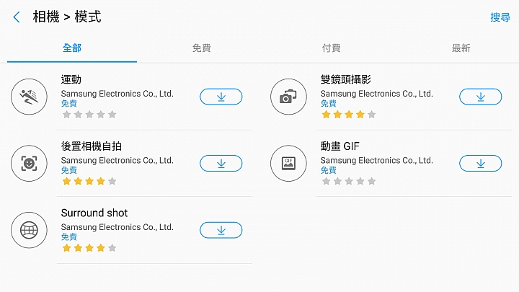Viewport: 519px width, 292px height.
Task: Download the 雙鏡頭攝影 camera mode
Action: (x=481, y=97)
